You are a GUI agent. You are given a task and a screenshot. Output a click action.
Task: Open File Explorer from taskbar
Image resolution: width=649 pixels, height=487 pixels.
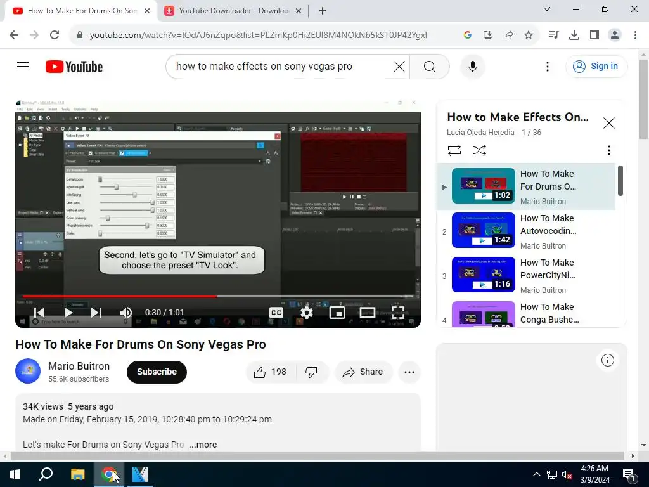coord(77,474)
